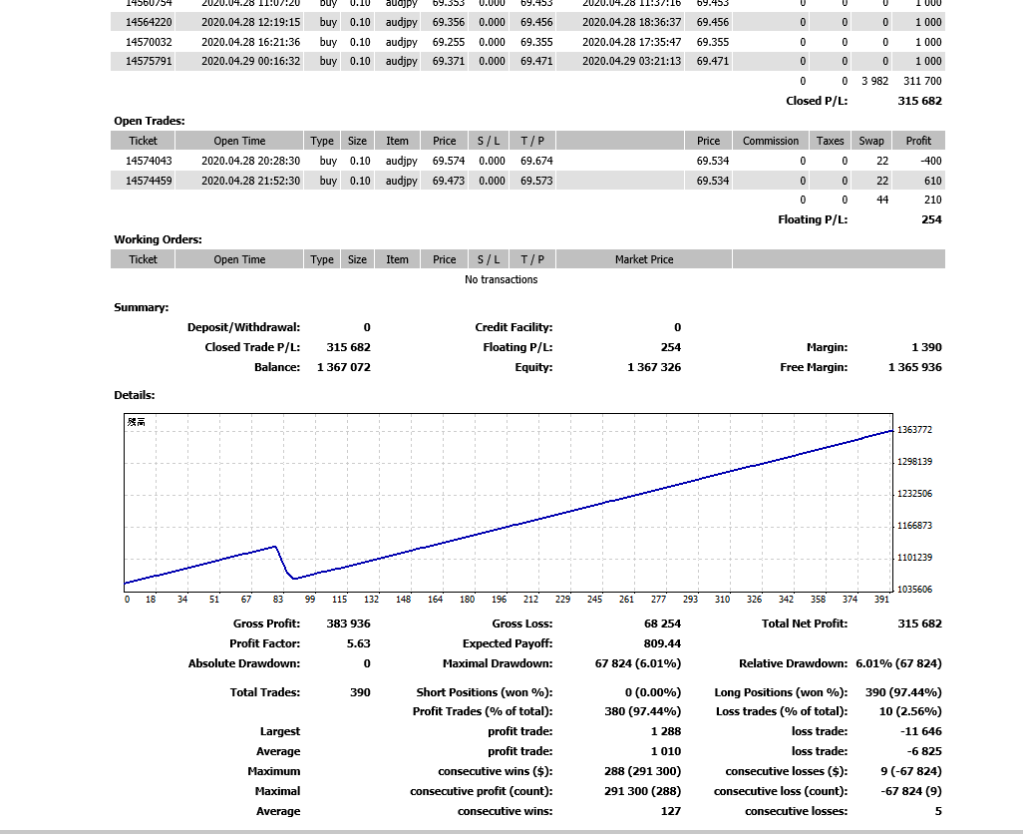Click the Swap column header in Open Trades
Image resolution: width=1023 pixels, height=834 pixels.
coord(871,141)
